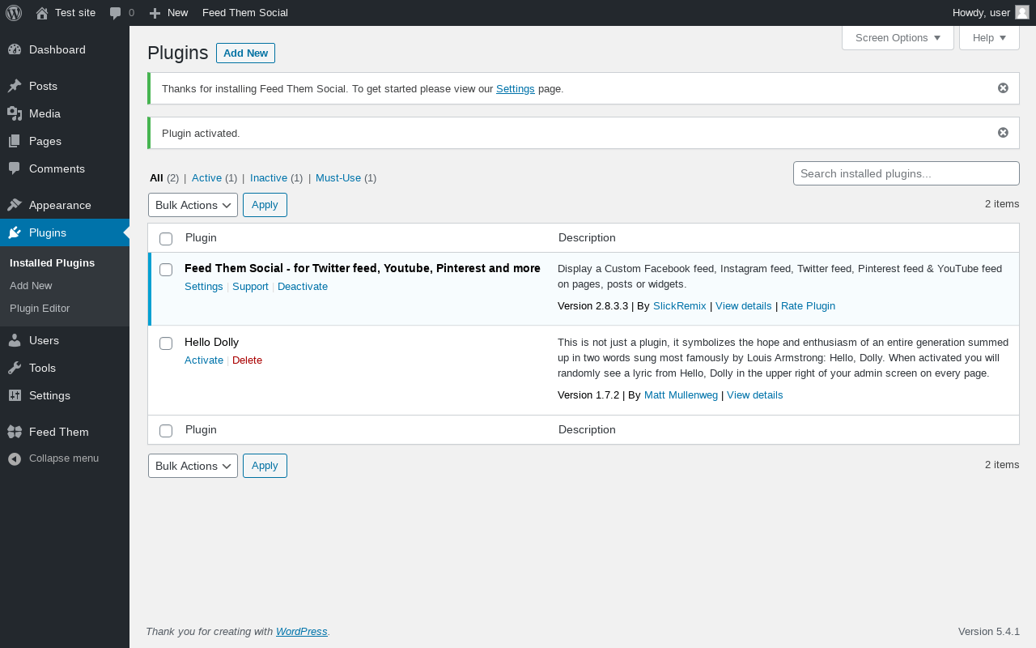Toggle select-all checkbox in table header
The image size is (1036, 648).
166,238
